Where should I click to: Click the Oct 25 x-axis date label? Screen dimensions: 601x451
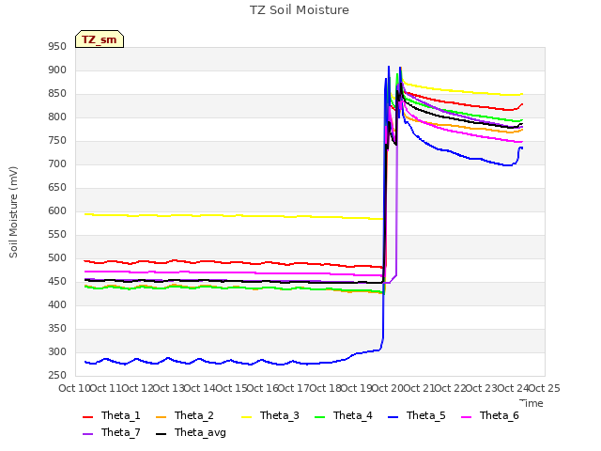tap(545, 388)
